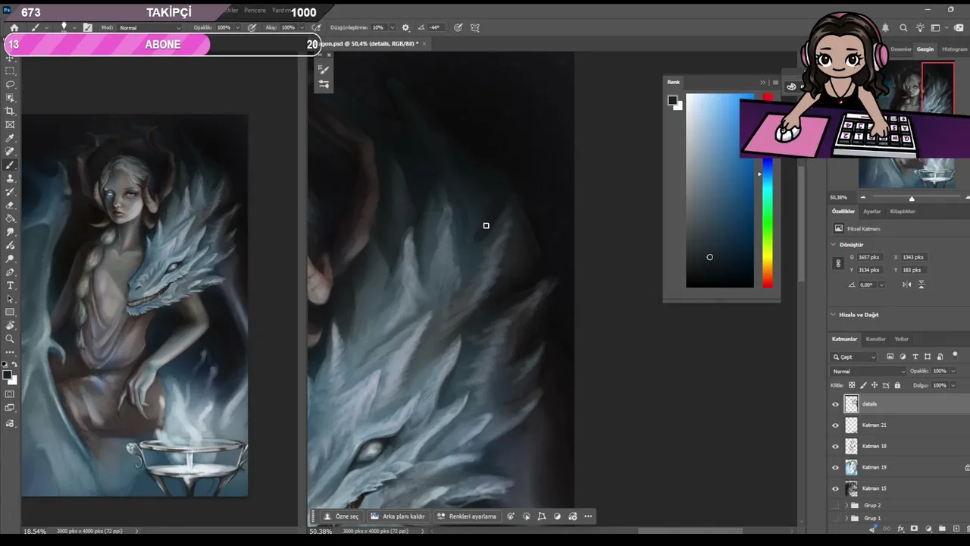Select the Hand tool
The height and width of the screenshot is (546, 970).
point(10,325)
